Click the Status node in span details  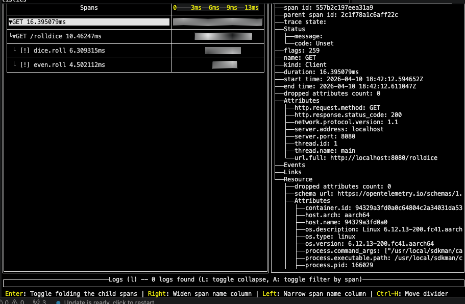click(294, 29)
